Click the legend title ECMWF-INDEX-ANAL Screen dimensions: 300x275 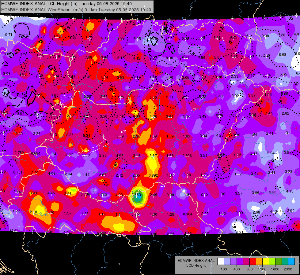(x=196, y=261)
